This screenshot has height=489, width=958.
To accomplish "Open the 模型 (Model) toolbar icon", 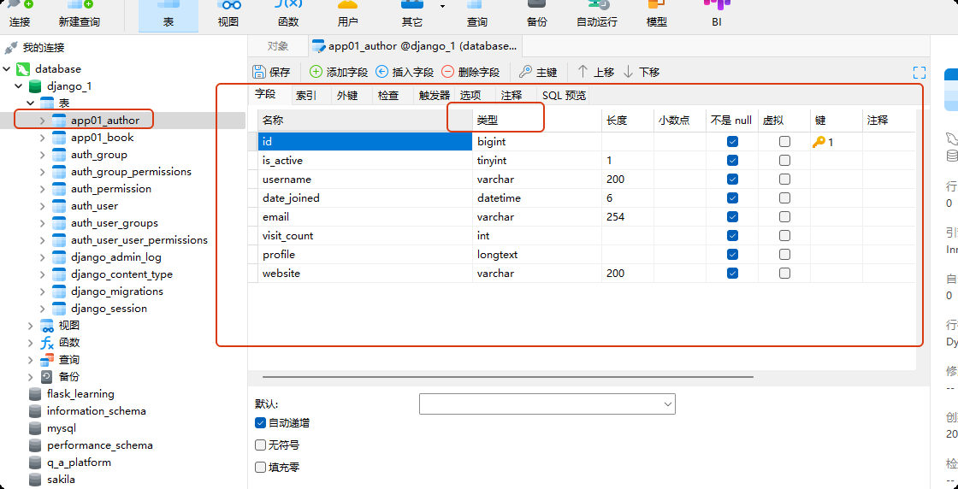I will click(x=656, y=15).
